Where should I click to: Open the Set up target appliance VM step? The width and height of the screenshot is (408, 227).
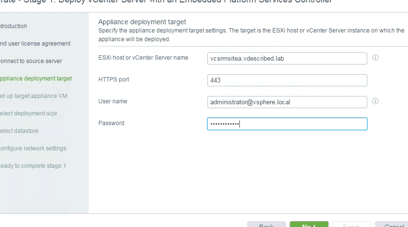pyautogui.click(x=33, y=96)
